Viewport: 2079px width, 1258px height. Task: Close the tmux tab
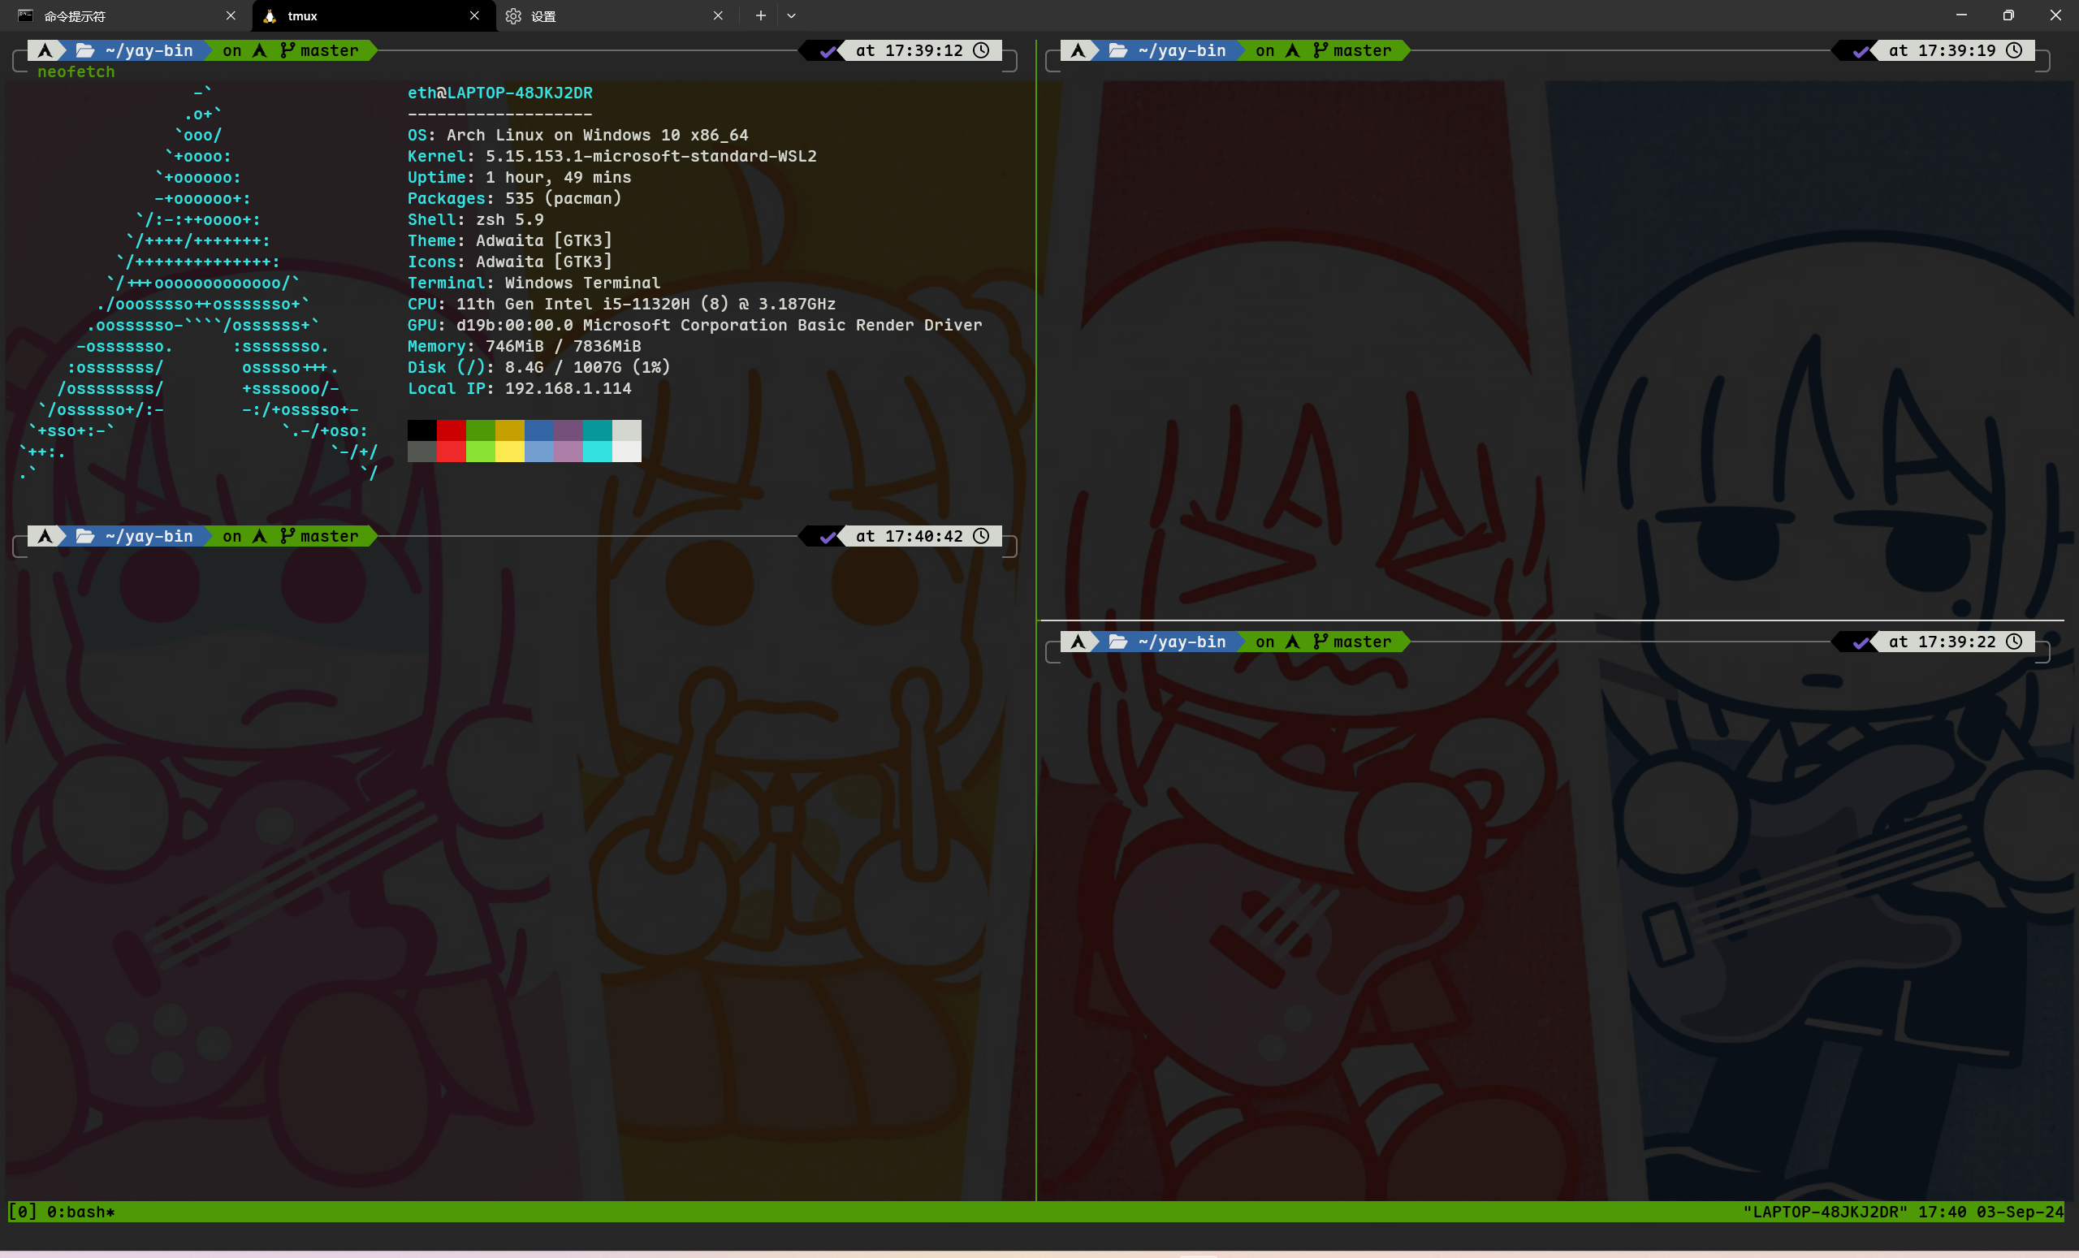pyautogui.click(x=474, y=16)
